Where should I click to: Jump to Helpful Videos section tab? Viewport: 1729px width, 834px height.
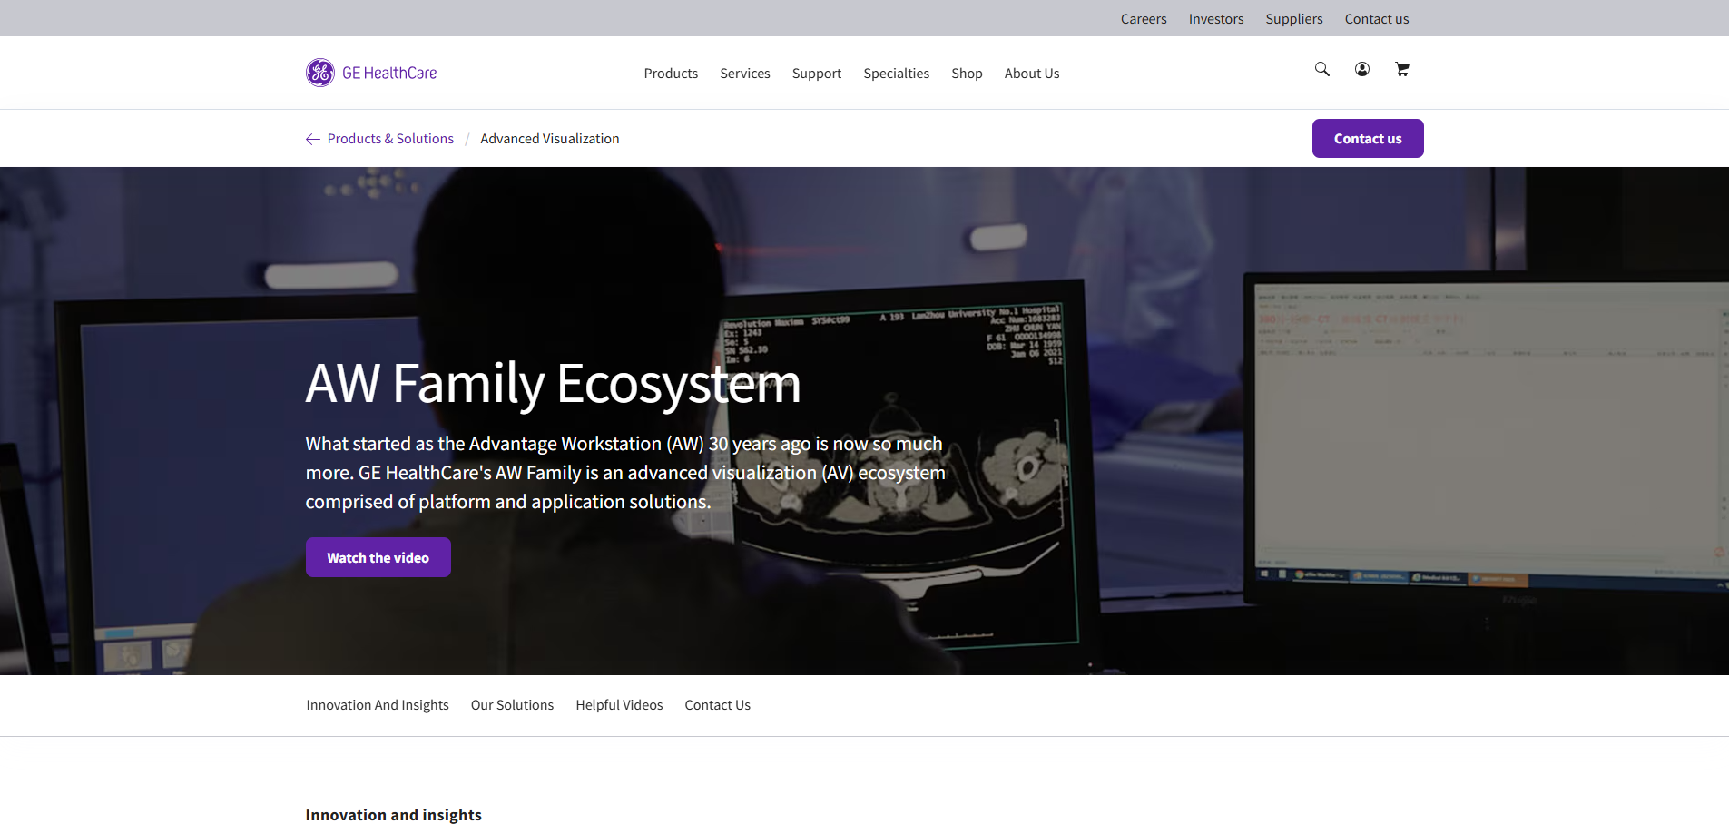pos(619,705)
